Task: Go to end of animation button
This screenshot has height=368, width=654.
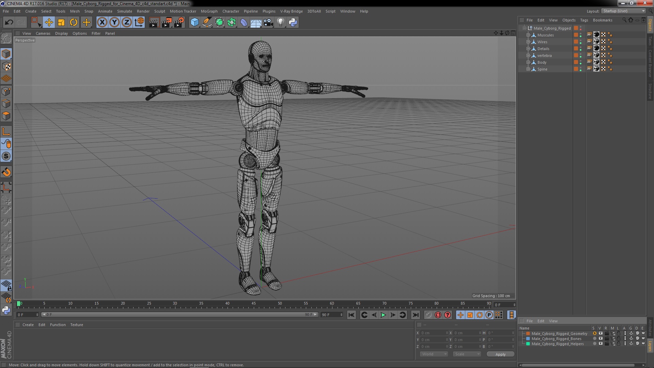Action: point(416,315)
